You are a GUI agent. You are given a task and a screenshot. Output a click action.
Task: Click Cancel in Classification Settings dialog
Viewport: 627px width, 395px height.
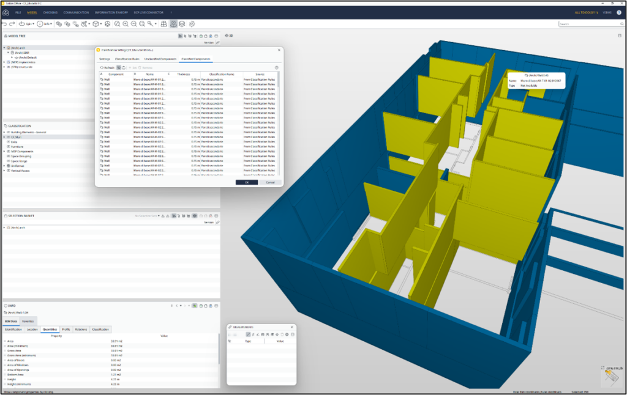(x=270, y=183)
